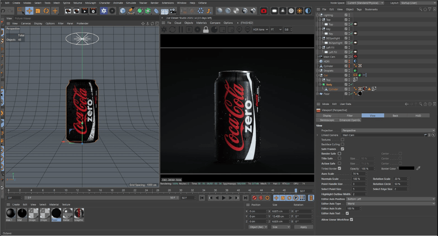Viewport: 438px width, 236px height.
Task: Click the Octane Camera red icon
Action: click(x=264, y=11)
